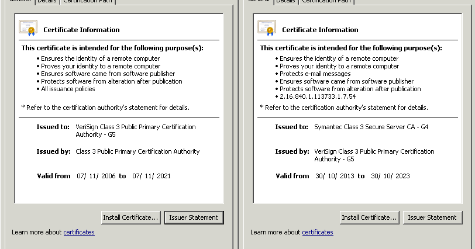The width and height of the screenshot is (475, 249).
Task: Open certificates link in right window
Action: pyautogui.click(x=318, y=232)
